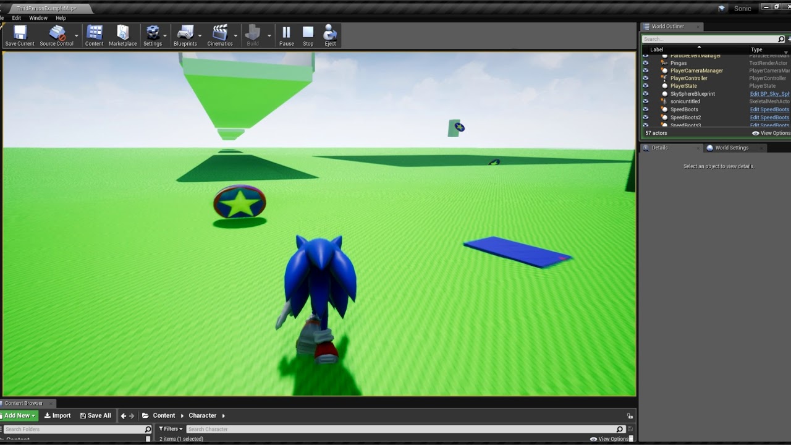The image size is (791, 445).
Task: Open Content Browser View Options
Action: (609, 439)
